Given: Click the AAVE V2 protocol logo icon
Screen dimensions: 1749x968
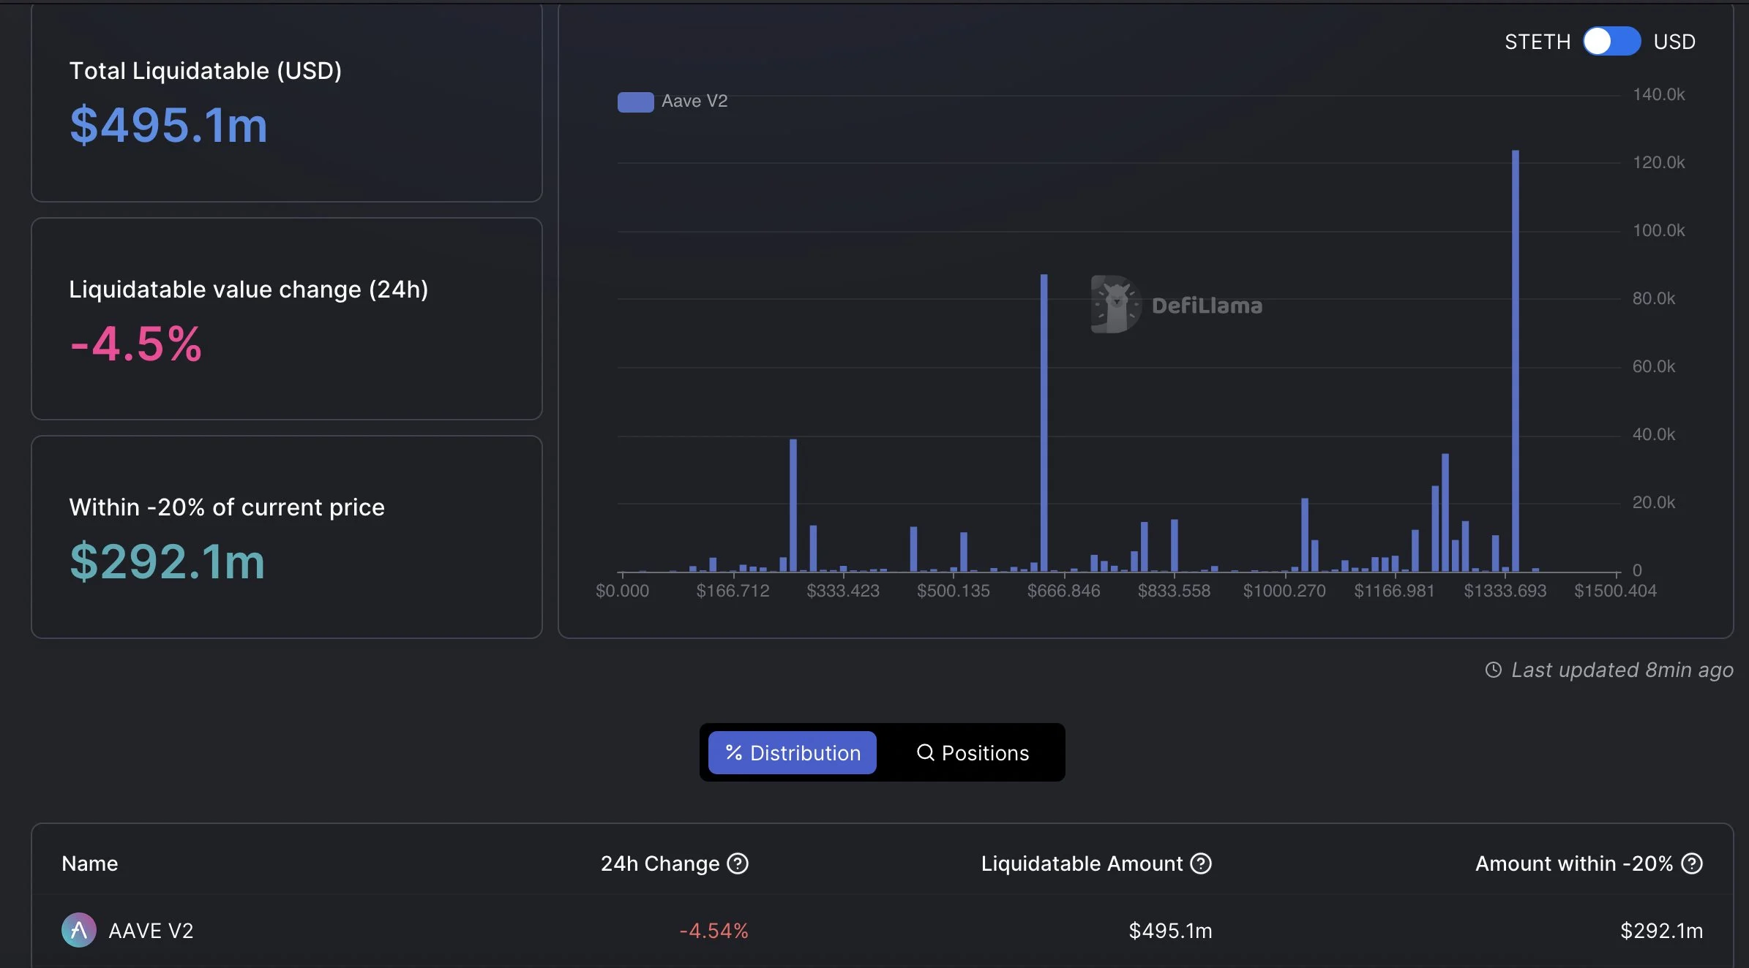Looking at the screenshot, I should [x=79, y=930].
